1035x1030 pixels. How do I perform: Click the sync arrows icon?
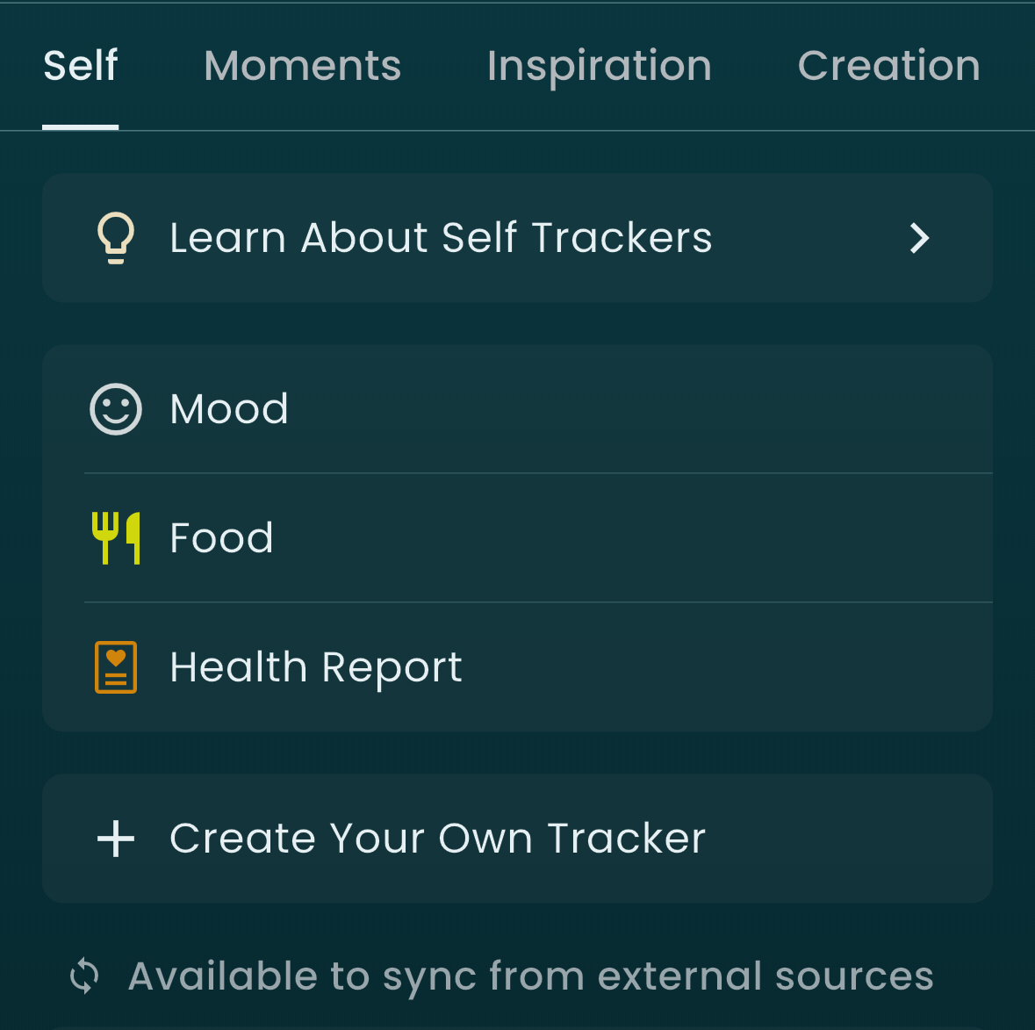click(85, 976)
